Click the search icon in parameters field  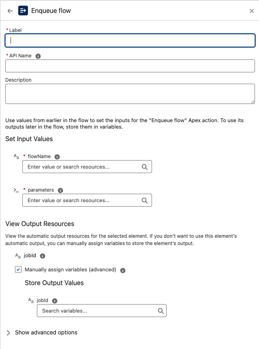[145, 200]
